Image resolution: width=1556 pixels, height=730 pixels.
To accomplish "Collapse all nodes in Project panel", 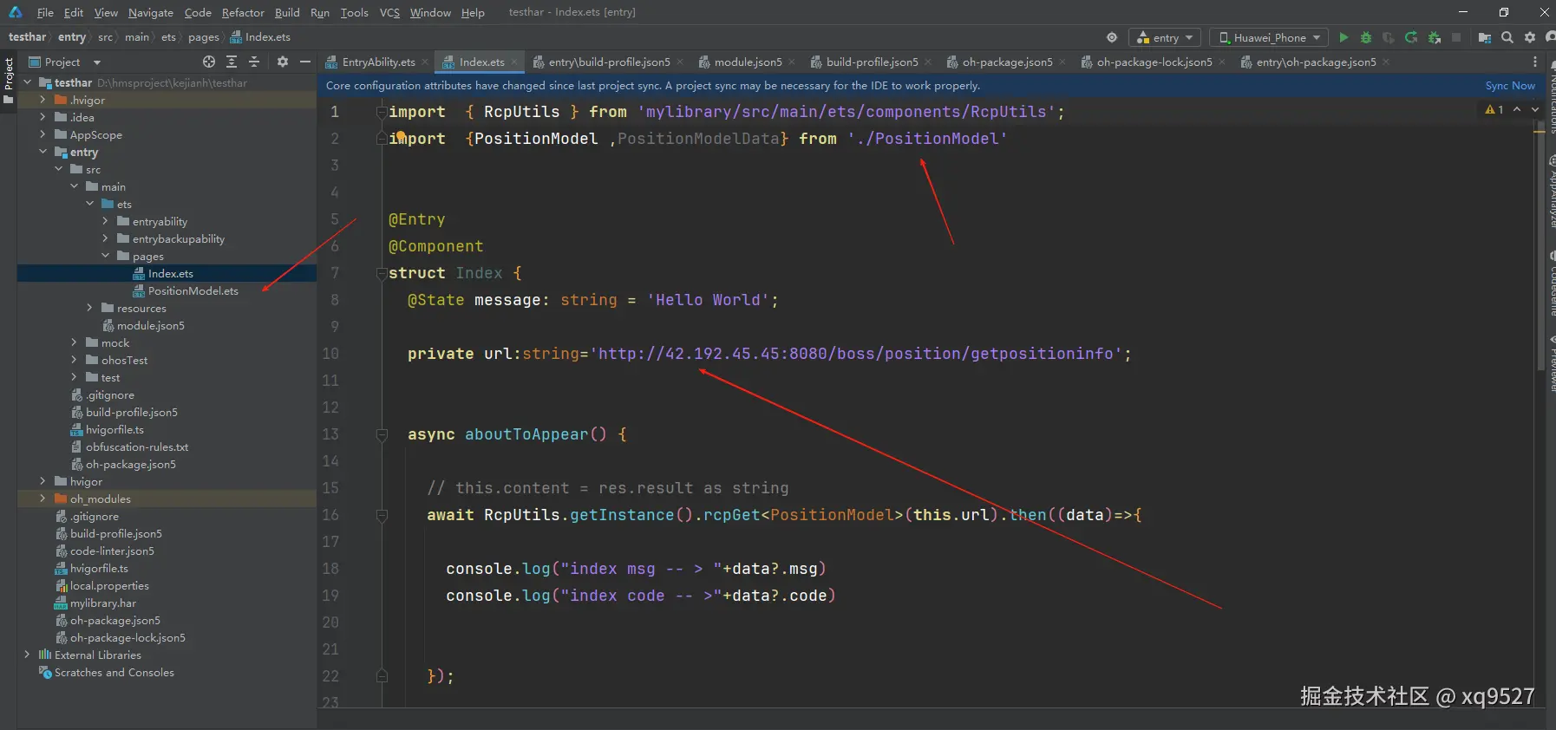I will (254, 62).
